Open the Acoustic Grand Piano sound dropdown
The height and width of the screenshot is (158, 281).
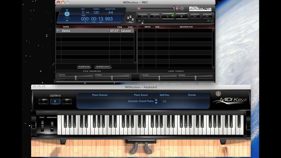tap(142, 101)
